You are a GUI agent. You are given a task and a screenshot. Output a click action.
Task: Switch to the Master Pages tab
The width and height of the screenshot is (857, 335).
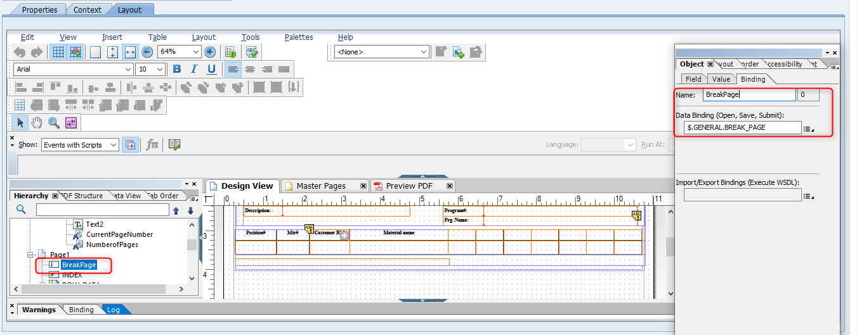coord(322,186)
